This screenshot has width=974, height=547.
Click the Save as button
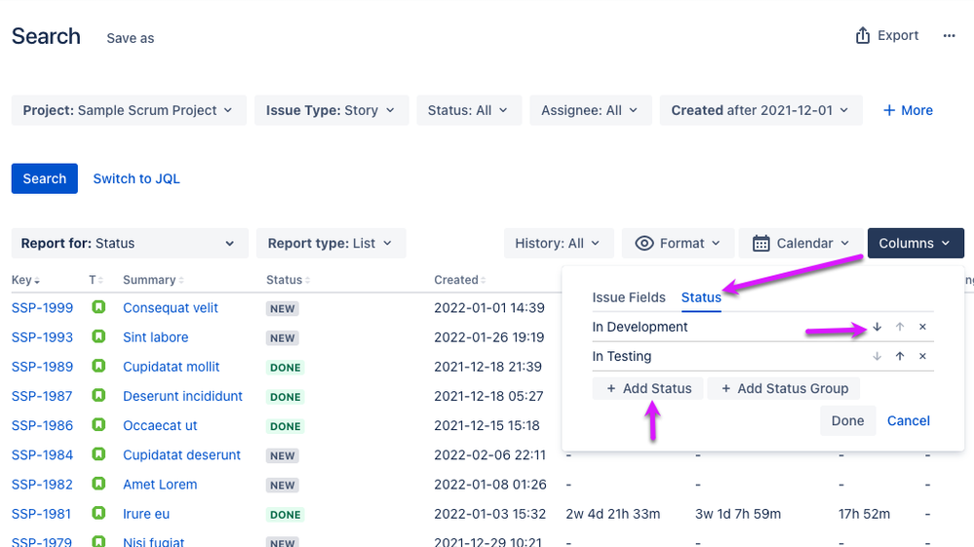pyautogui.click(x=131, y=38)
